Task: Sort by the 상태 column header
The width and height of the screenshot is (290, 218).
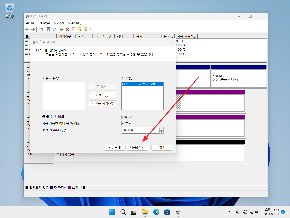Action: pyautogui.click(x=124, y=36)
